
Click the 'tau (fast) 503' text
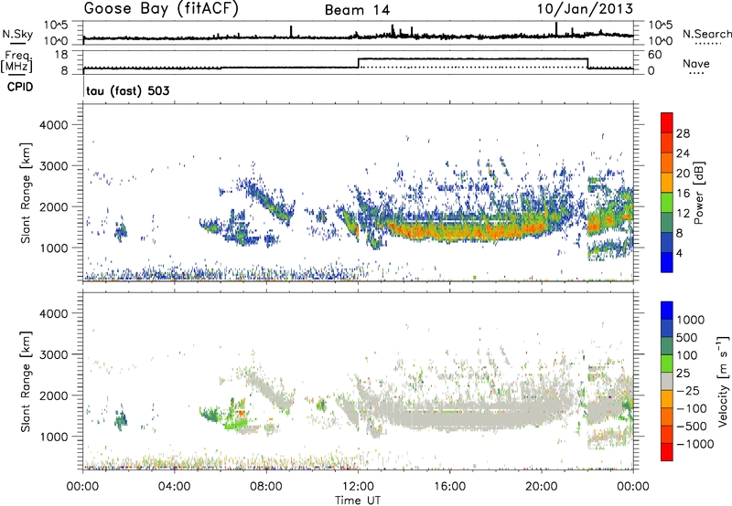coord(128,90)
